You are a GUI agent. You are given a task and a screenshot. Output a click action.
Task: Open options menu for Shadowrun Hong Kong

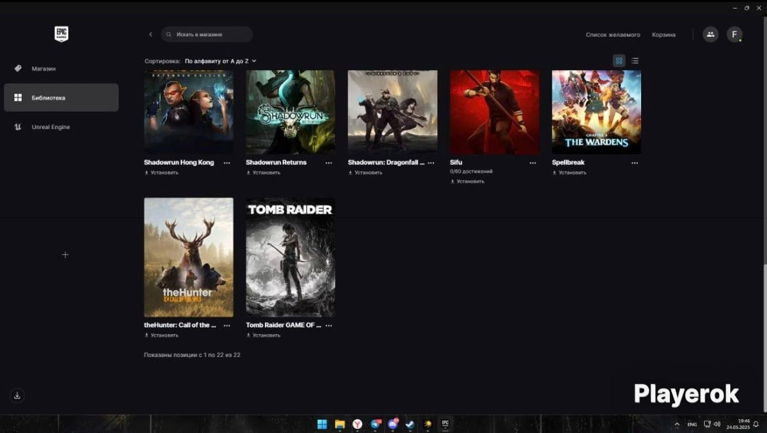click(x=227, y=162)
